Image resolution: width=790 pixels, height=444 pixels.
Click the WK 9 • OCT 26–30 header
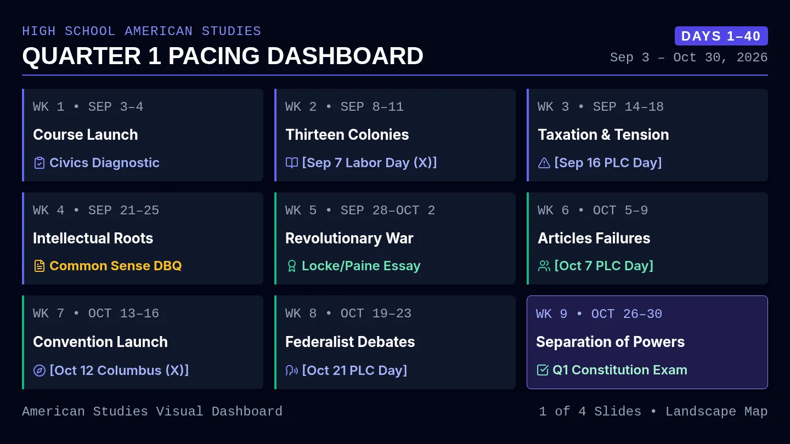[x=599, y=314]
